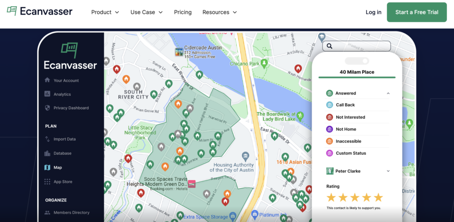Select the blue Call Back status icon

[x=329, y=105]
